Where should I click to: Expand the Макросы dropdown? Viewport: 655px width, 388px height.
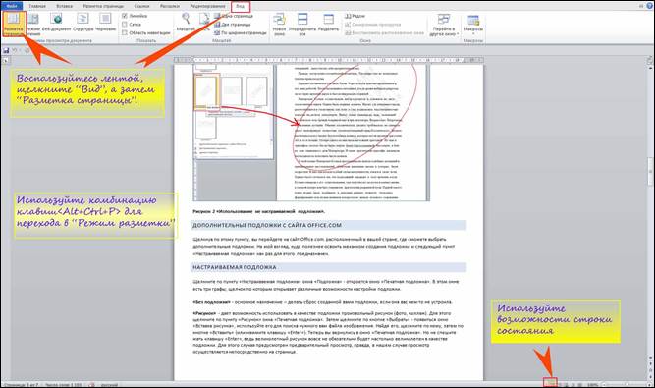[x=473, y=25]
